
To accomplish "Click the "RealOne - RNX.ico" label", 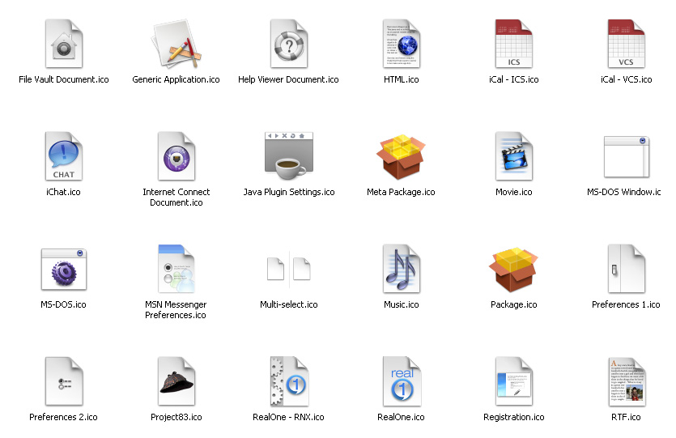I will pos(288,417).
